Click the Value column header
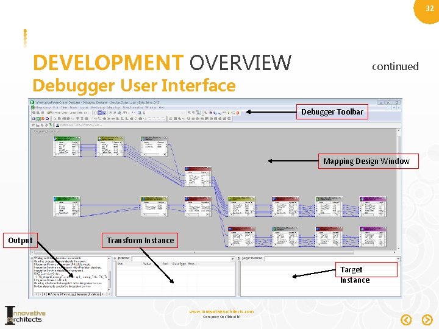Viewport: 439px width, 329px height. click(x=151, y=264)
